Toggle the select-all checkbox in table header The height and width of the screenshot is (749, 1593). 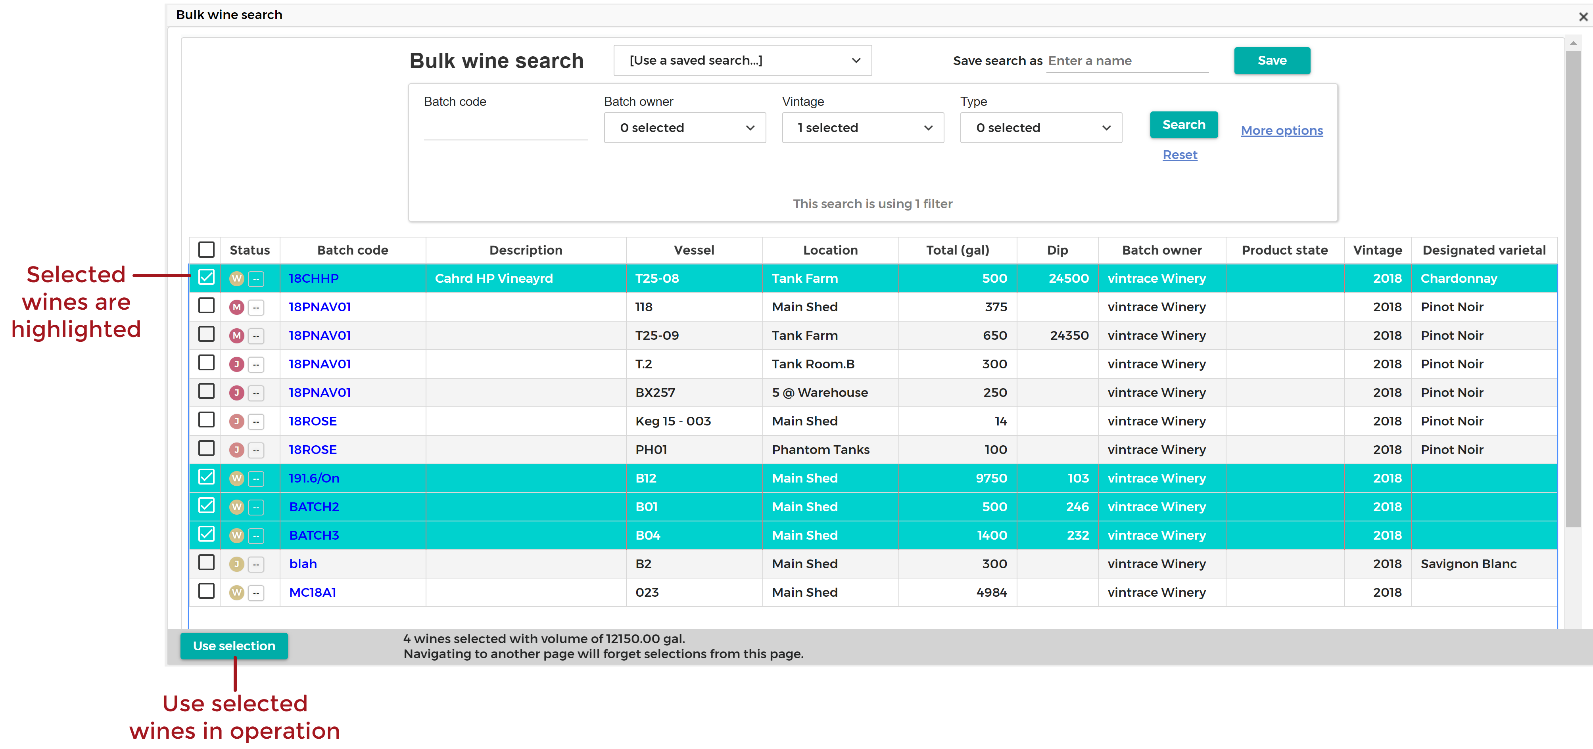coord(206,250)
